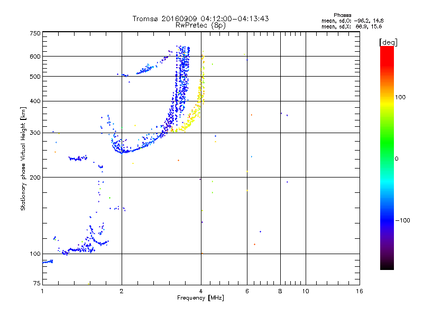Click the x-axis tick label '1'

pyautogui.click(x=42, y=291)
